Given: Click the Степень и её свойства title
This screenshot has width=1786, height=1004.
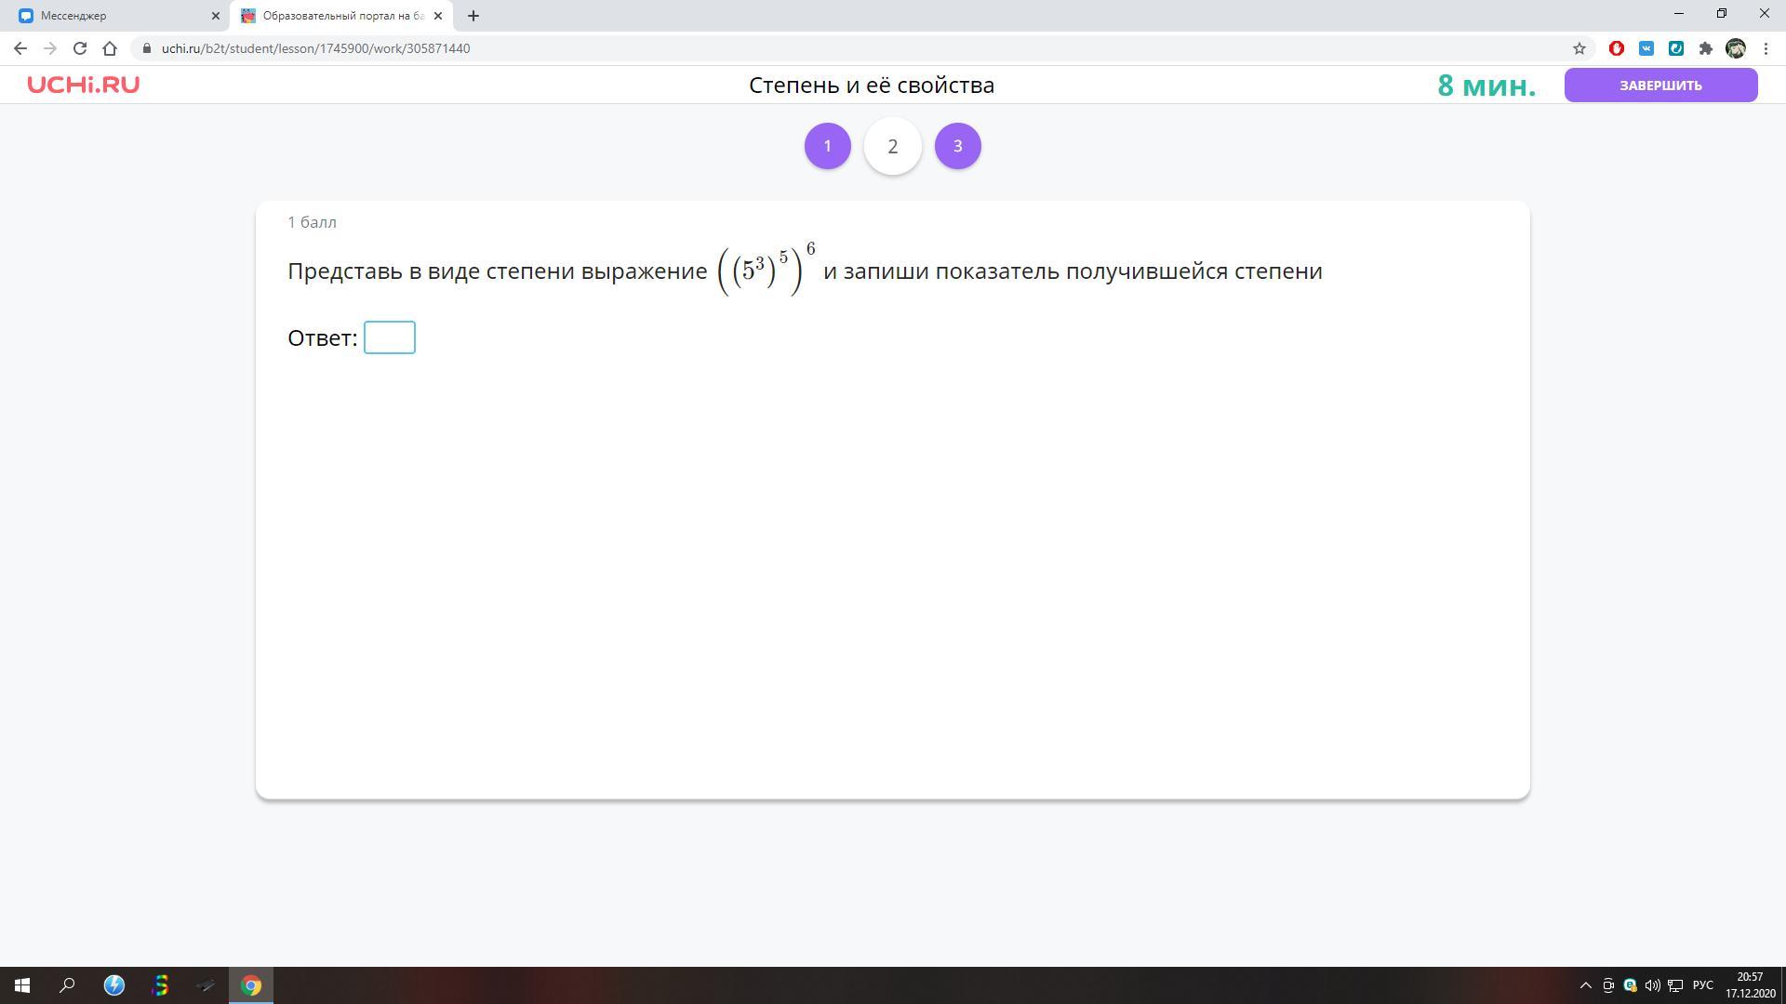Looking at the screenshot, I should (x=872, y=85).
